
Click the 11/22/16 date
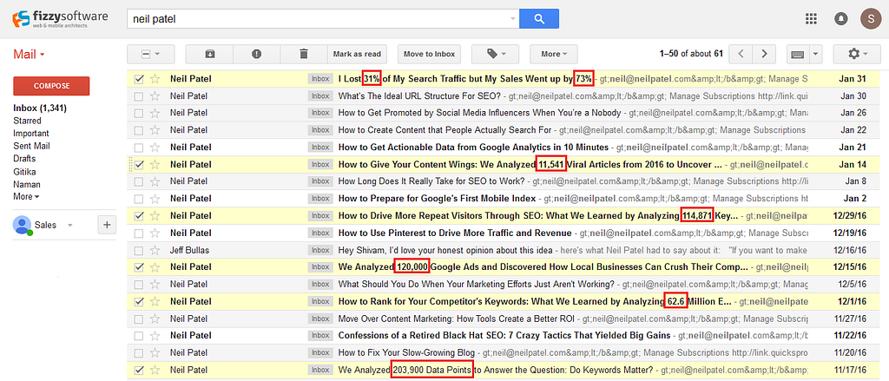click(x=851, y=336)
